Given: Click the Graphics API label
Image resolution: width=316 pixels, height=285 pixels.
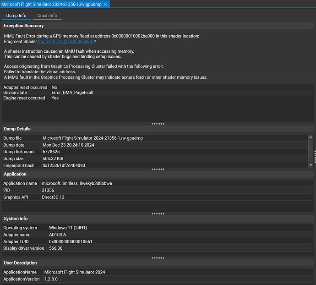Looking at the screenshot, I should pyautogui.click(x=16, y=197).
